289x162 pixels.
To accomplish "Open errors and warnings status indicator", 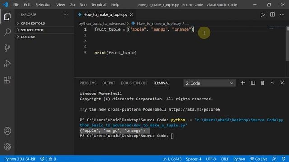I will (x=48, y=159).
